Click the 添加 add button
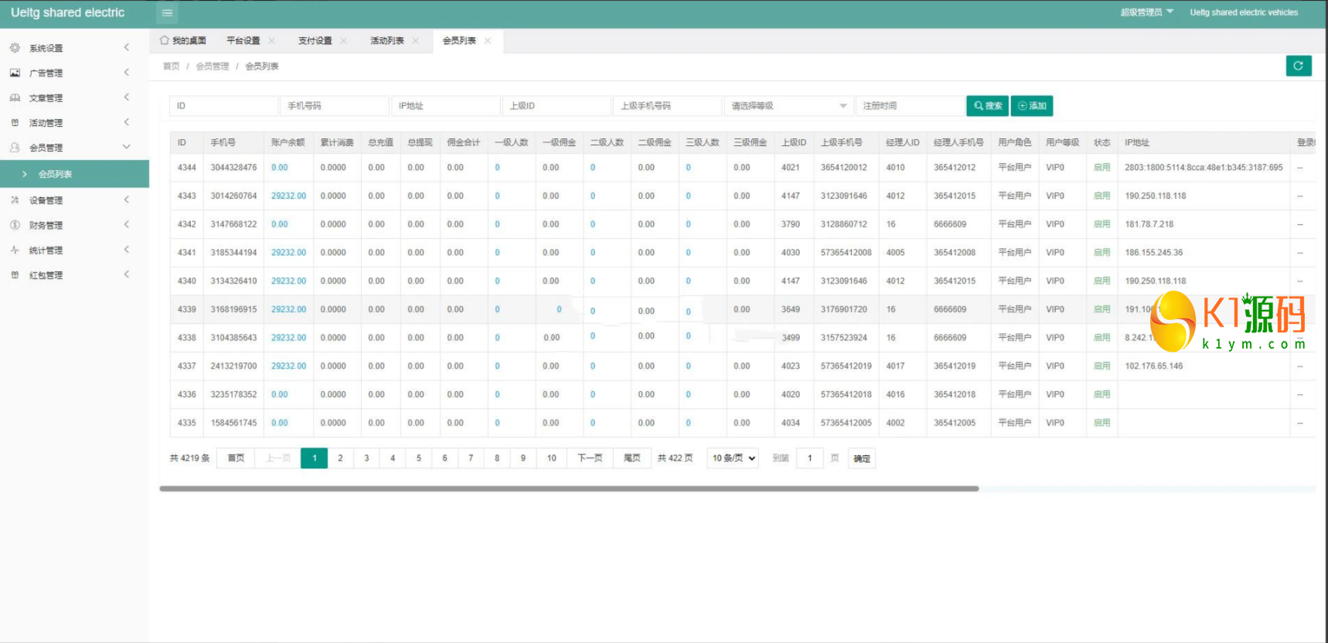Viewport: 1328px width, 643px height. point(1032,106)
